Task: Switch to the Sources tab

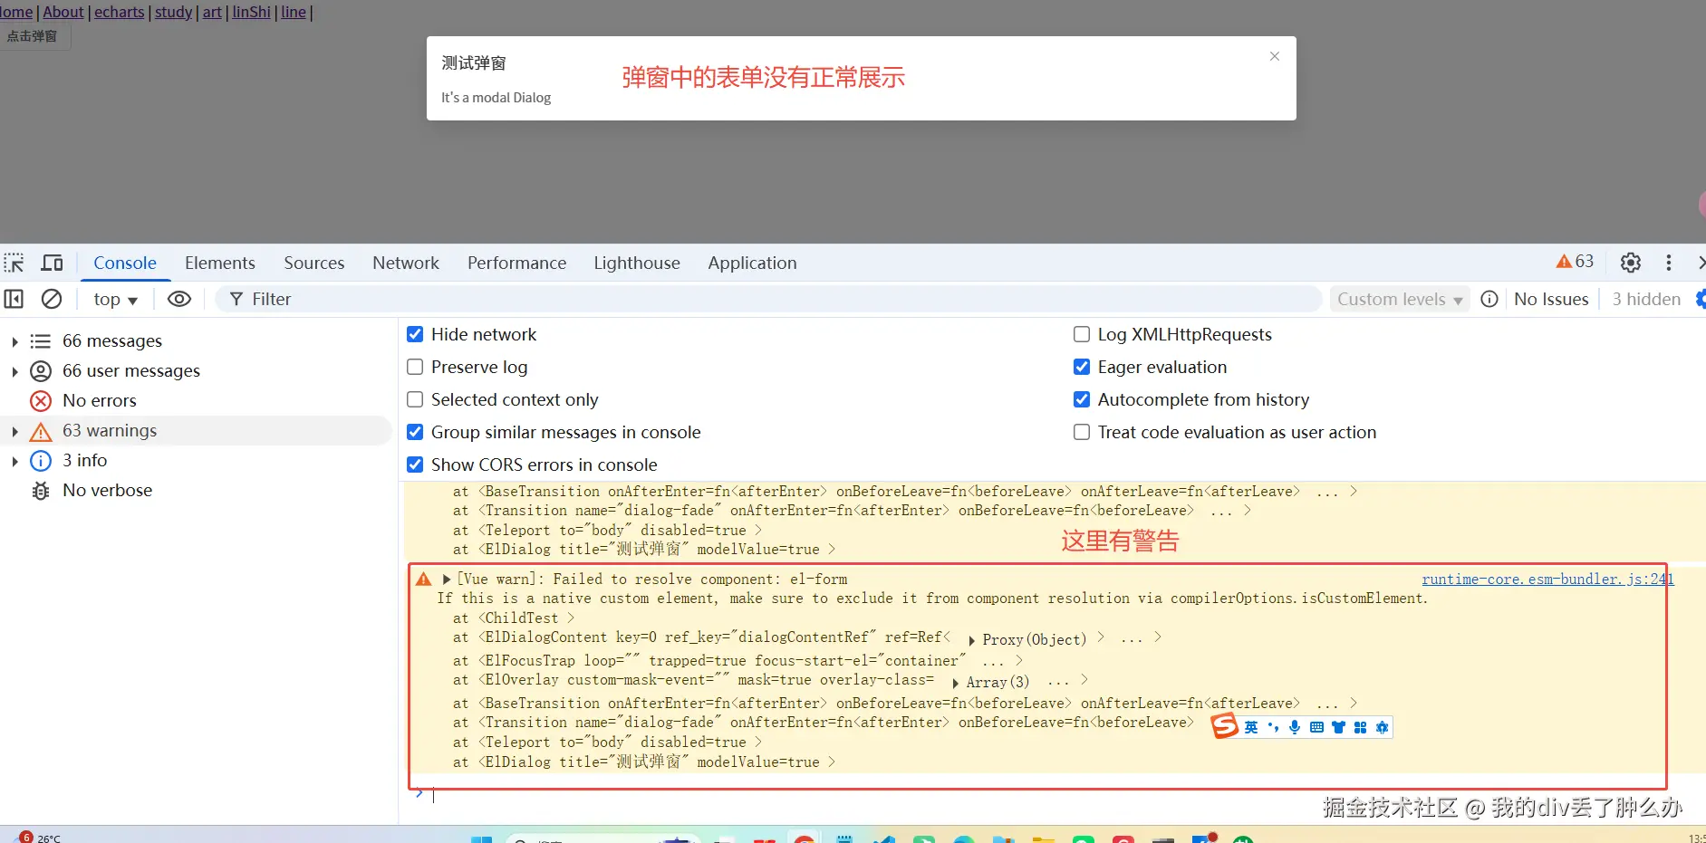Action: pyautogui.click(x=314, y=263)
